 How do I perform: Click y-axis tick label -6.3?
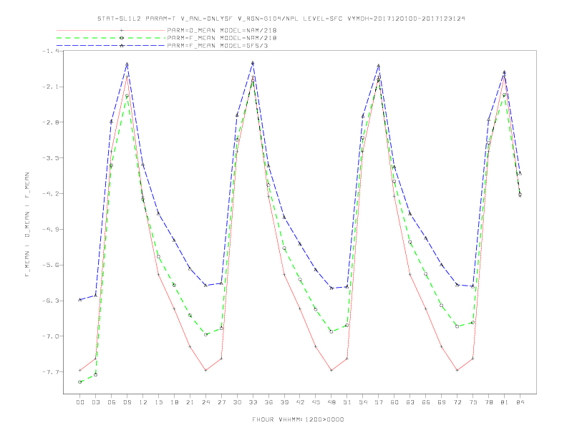(x=51, y=301)
